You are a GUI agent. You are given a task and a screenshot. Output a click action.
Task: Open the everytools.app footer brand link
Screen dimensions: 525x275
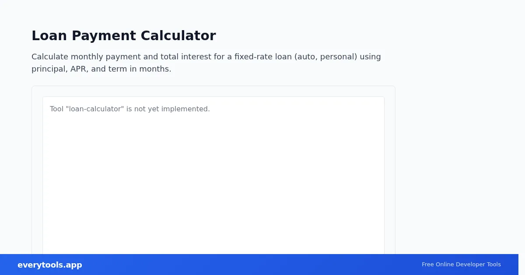click(50, 265)
